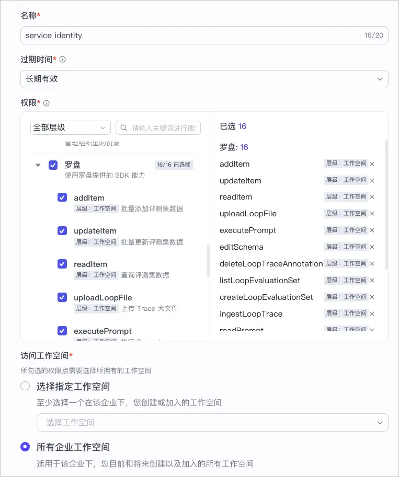
Task: Remove addItem from selected permissions
Action: (372, 164)
